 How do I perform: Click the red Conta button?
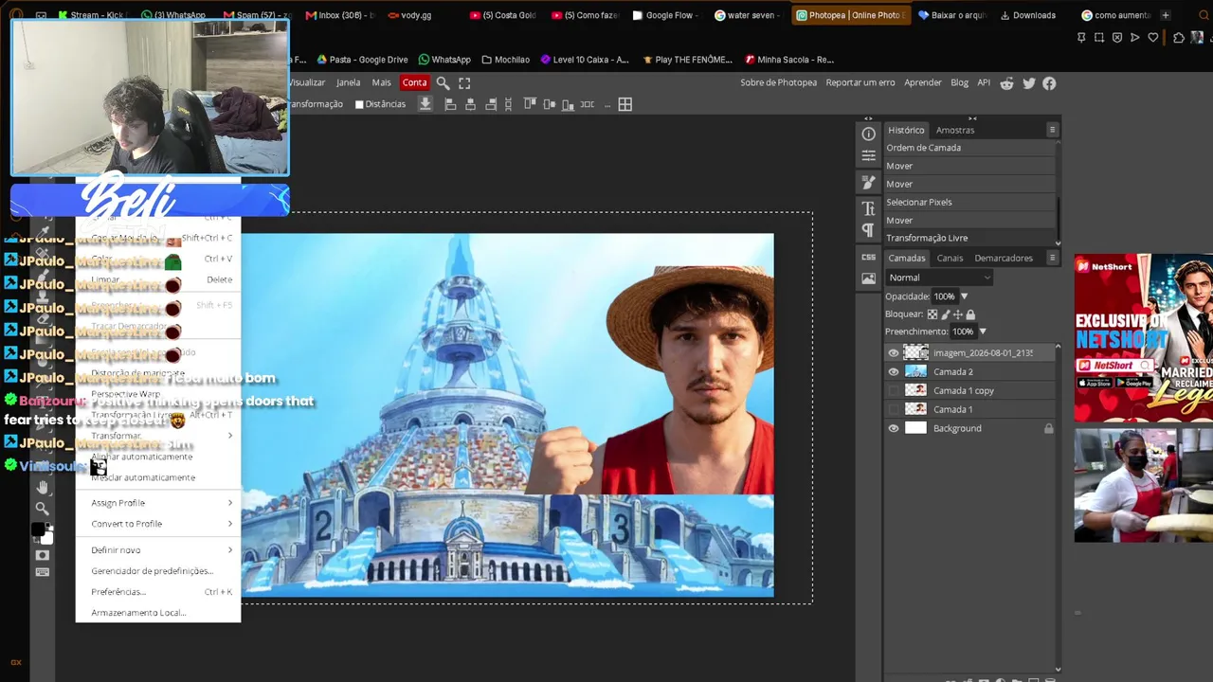pyautogui.click(x=414, y=82)
